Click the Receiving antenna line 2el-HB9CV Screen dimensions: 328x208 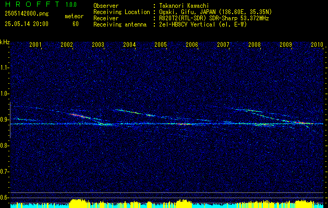pos(203,24)
